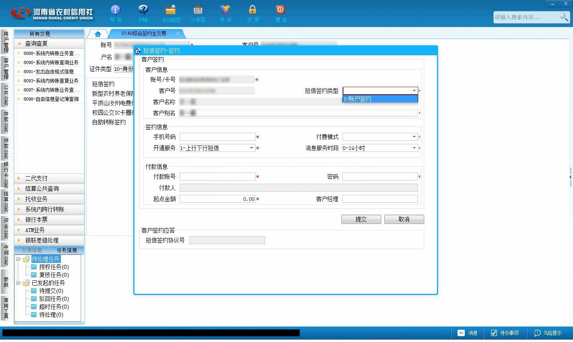Collapse the 待处理任务 tree node

18,259
